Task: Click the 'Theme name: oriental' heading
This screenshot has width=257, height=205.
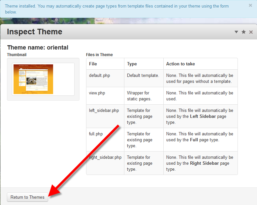Action: 38,48
